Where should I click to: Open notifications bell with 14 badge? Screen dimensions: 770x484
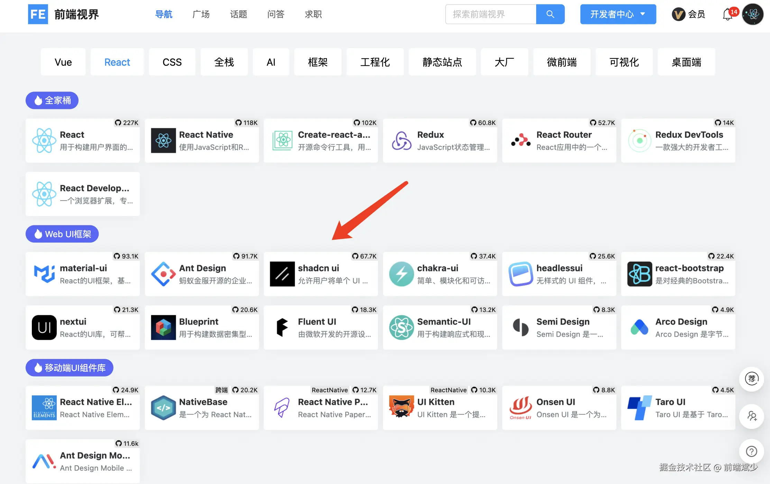pos(728,14)
